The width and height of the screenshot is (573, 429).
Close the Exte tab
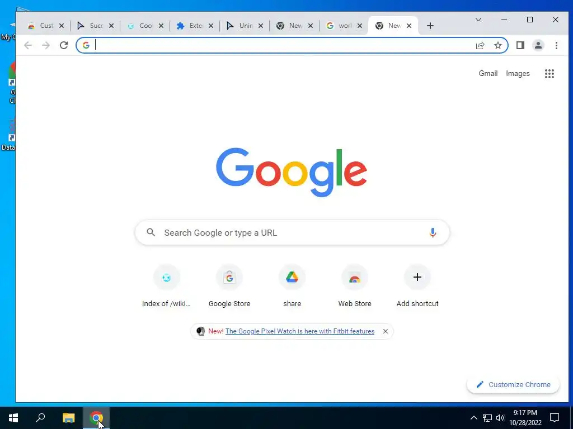tap(211, 26)
